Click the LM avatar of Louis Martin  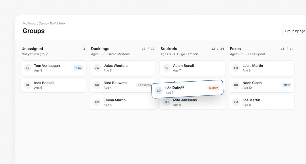pos(236,68)
